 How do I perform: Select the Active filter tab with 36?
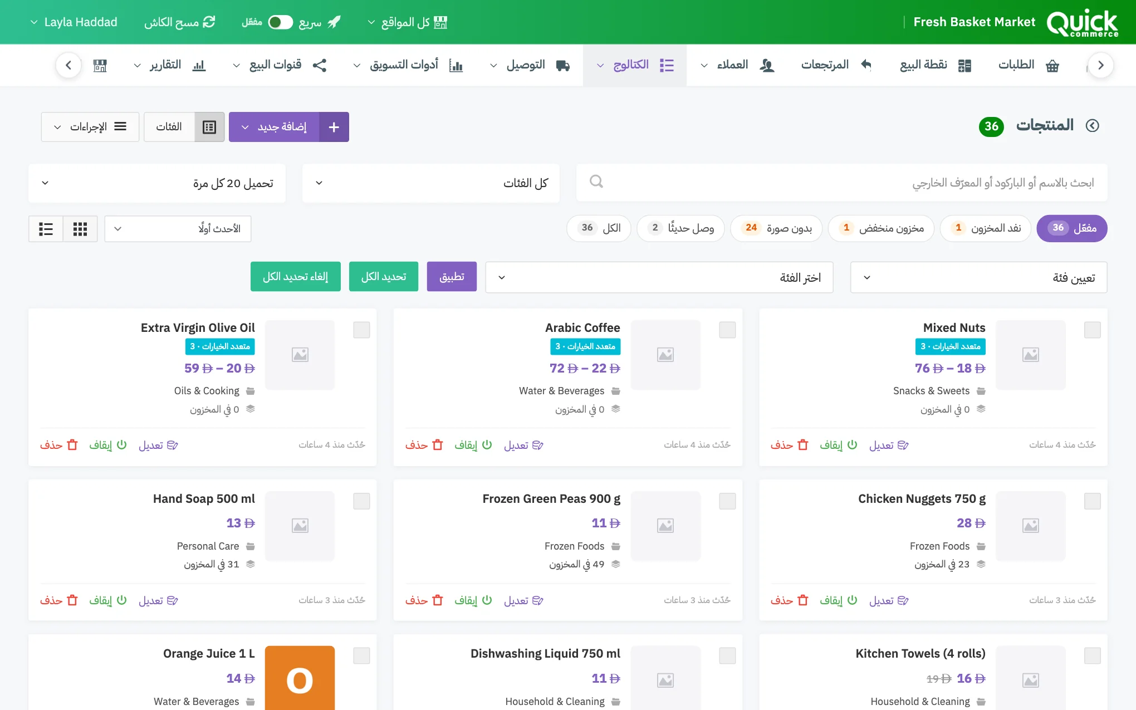click(1071, 228)
